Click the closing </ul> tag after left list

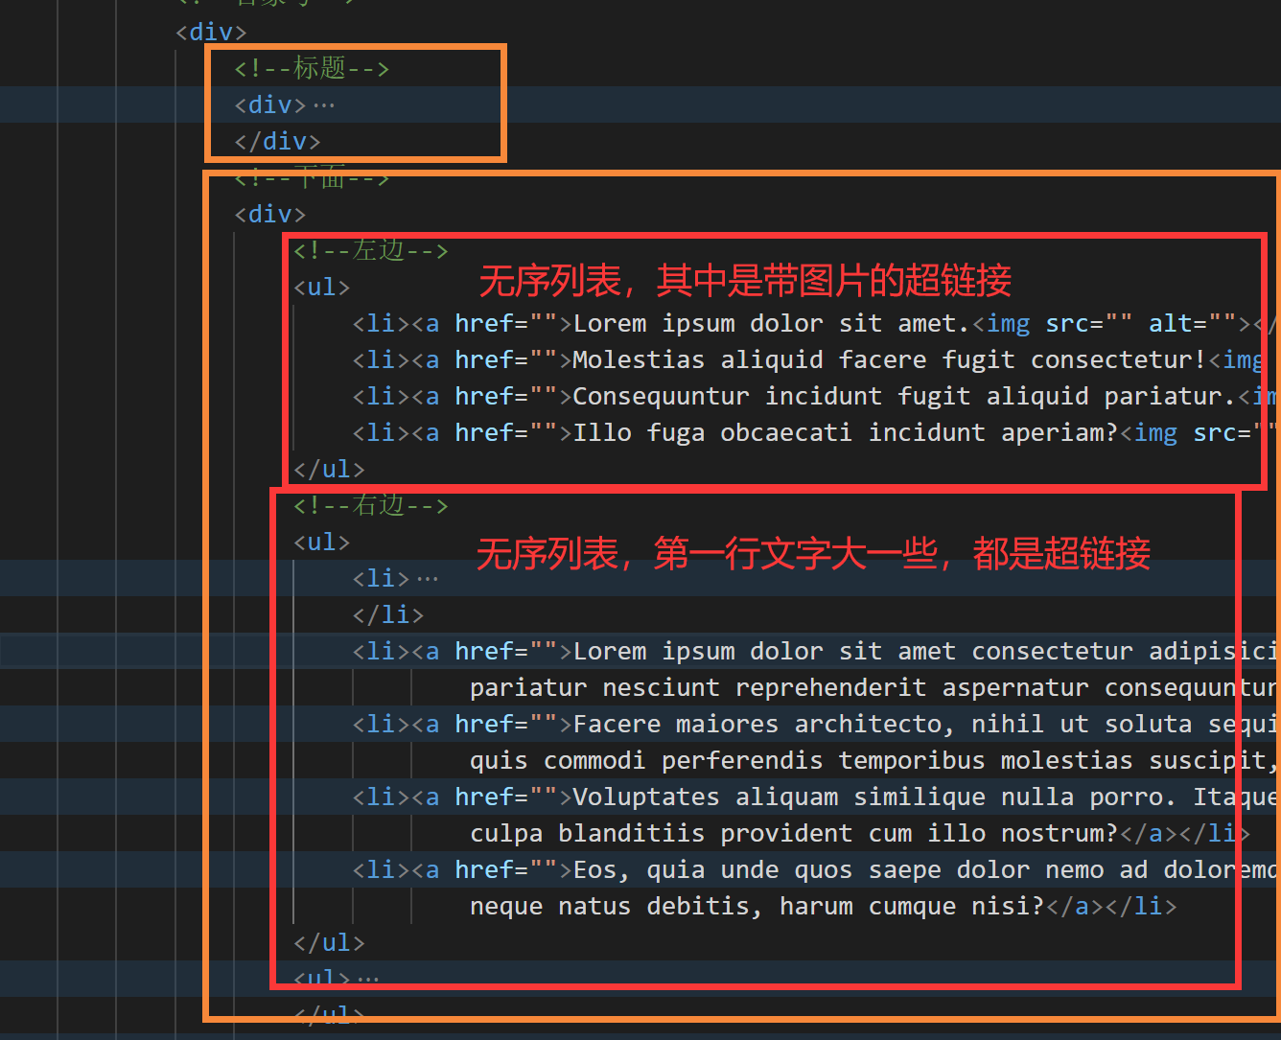click(330, 469)
